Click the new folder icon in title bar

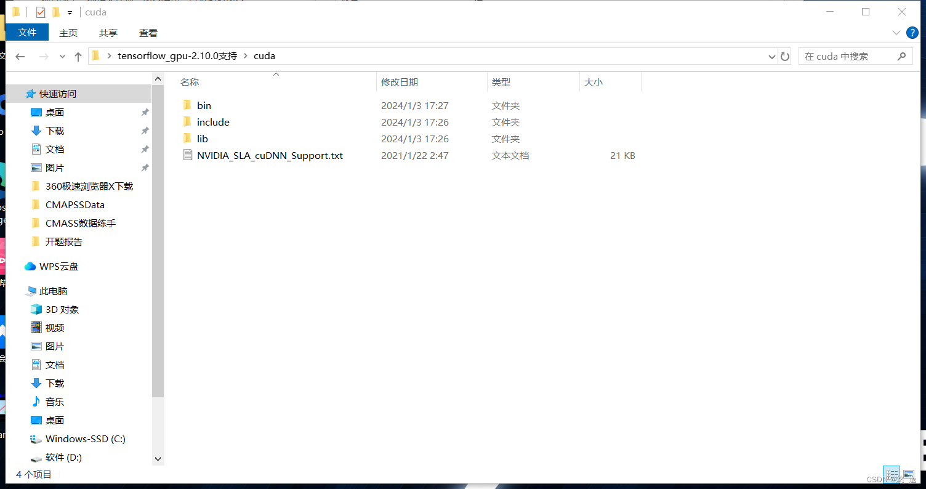55,12
